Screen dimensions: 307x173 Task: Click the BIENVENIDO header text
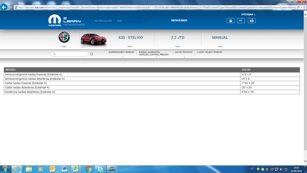point(179,20)
